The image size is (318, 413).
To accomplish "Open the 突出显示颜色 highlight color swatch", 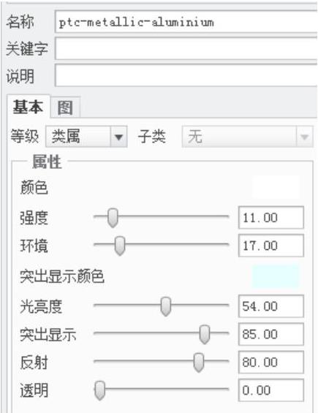I will click(276, 276).
